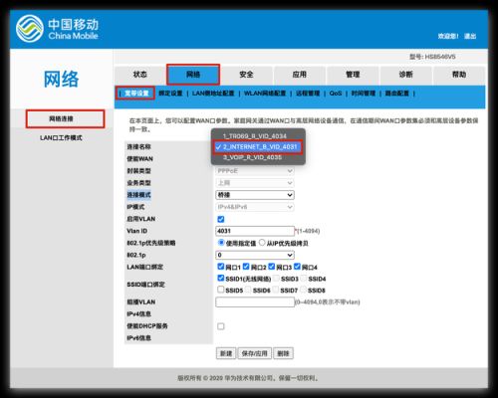Open the 安全 tab
The image size is (498, 398).
point(246,75)
